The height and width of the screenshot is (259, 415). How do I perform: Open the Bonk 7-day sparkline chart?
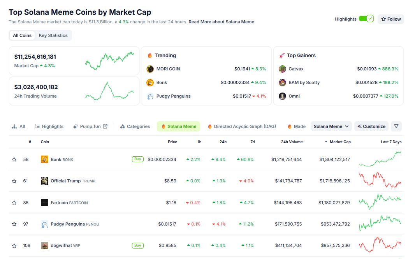point(380,159)
